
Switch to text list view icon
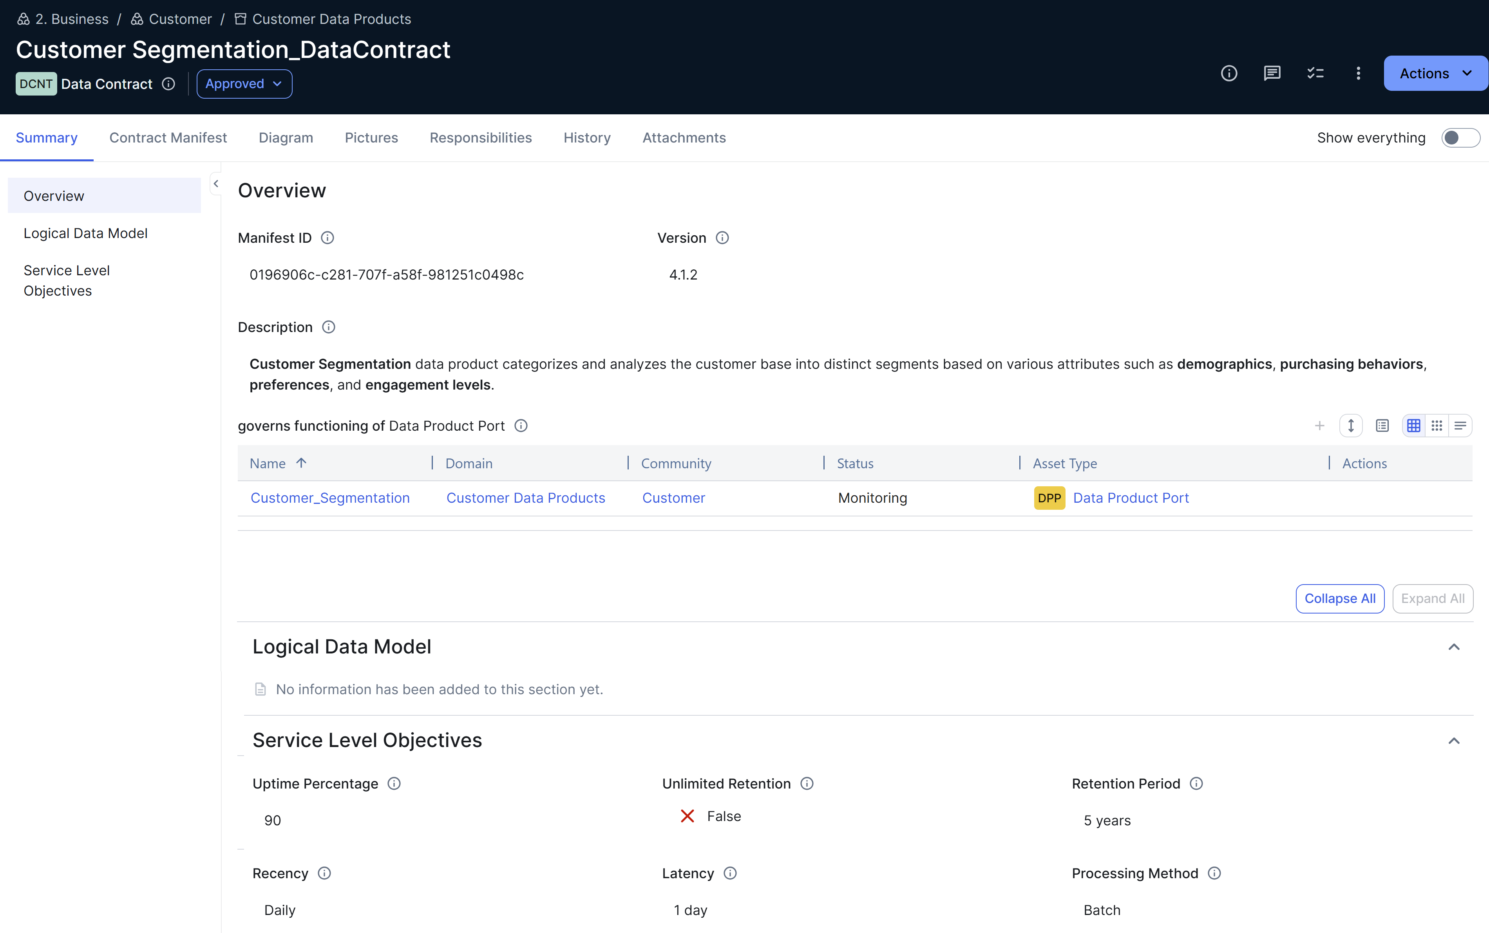tap(1460, 426)
